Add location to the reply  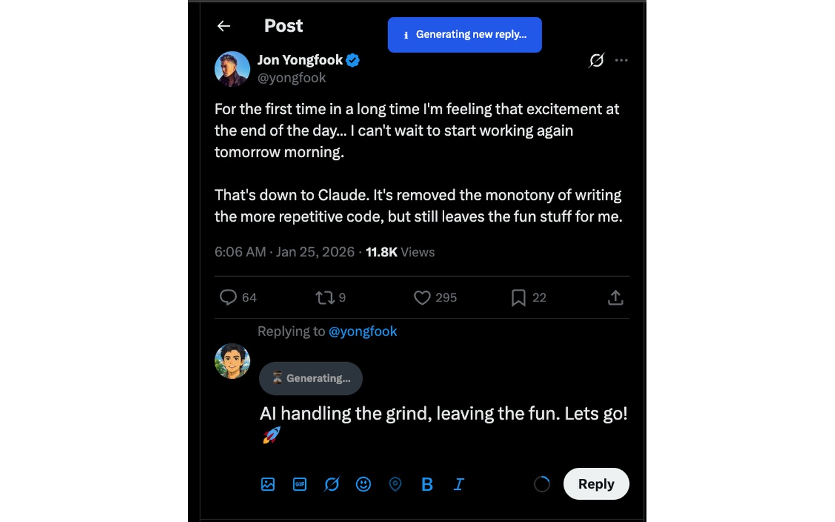coord(395,484)
